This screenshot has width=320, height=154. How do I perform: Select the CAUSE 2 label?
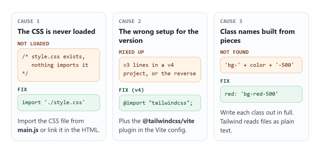[130, 21]
